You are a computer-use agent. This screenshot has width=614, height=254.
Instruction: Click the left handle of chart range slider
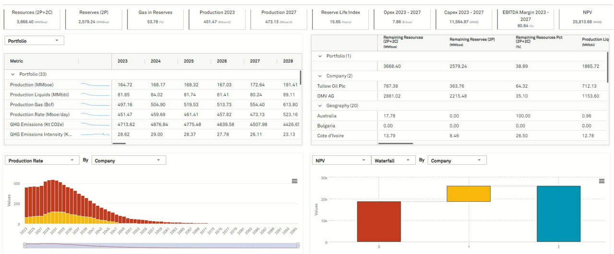24,245
